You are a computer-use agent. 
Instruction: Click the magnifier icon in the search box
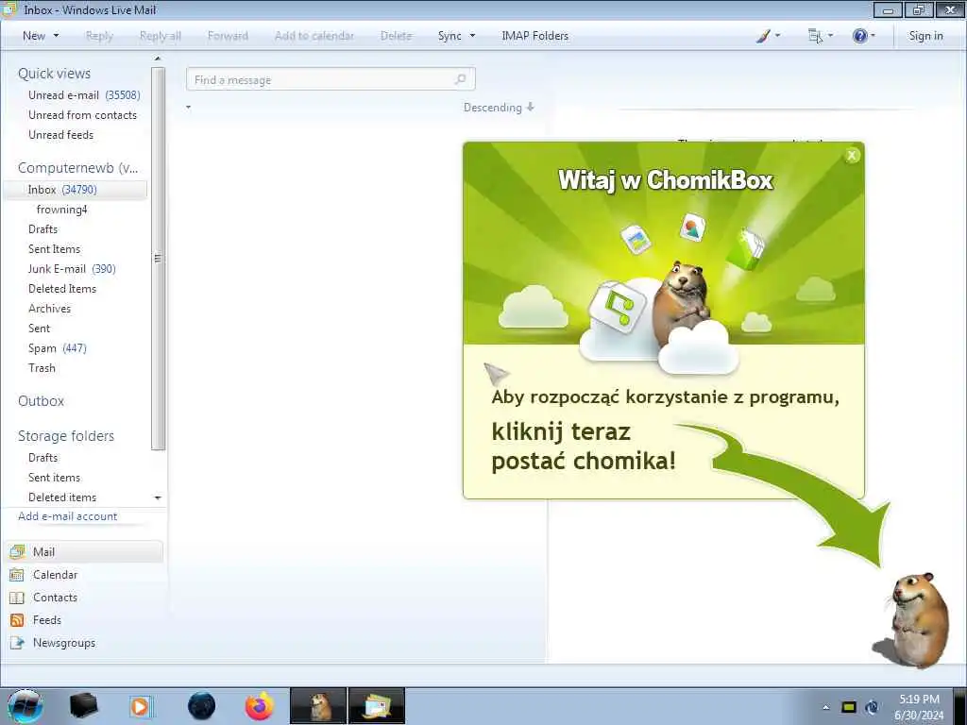click(460, 79)
